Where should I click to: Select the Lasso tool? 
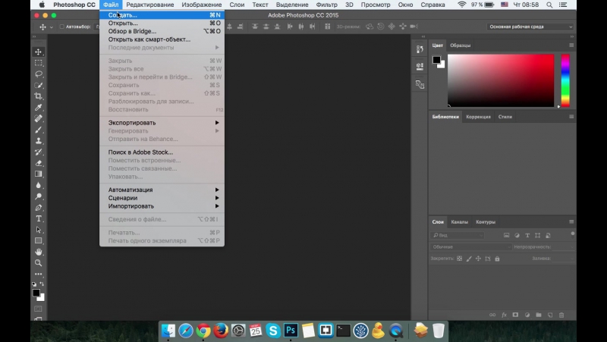tap(39, 74)
